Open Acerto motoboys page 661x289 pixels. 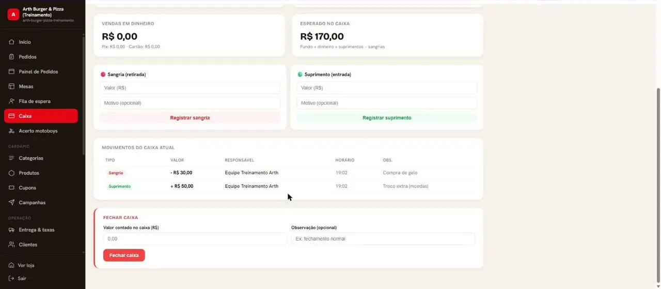point(41,131)
